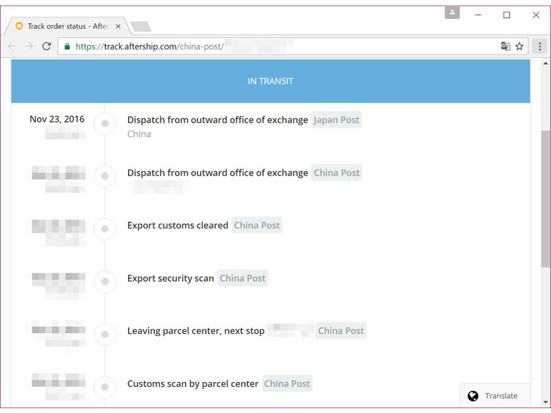Click the Export customs cleared timeline marker

[105, 229]
